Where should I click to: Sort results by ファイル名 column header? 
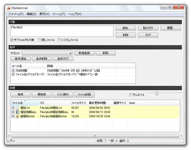click(x=25, y=103)
